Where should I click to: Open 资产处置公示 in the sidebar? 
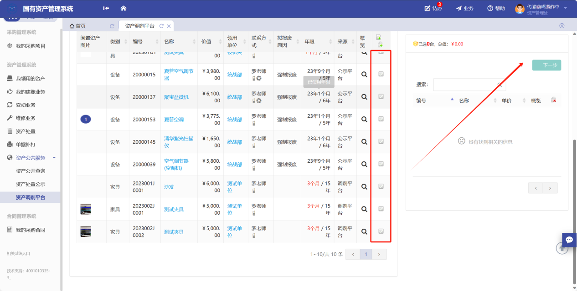(31, 184)
